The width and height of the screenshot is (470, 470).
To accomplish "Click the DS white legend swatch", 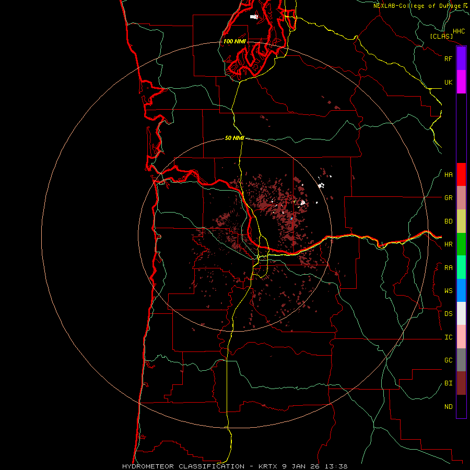I will point(461,313).
